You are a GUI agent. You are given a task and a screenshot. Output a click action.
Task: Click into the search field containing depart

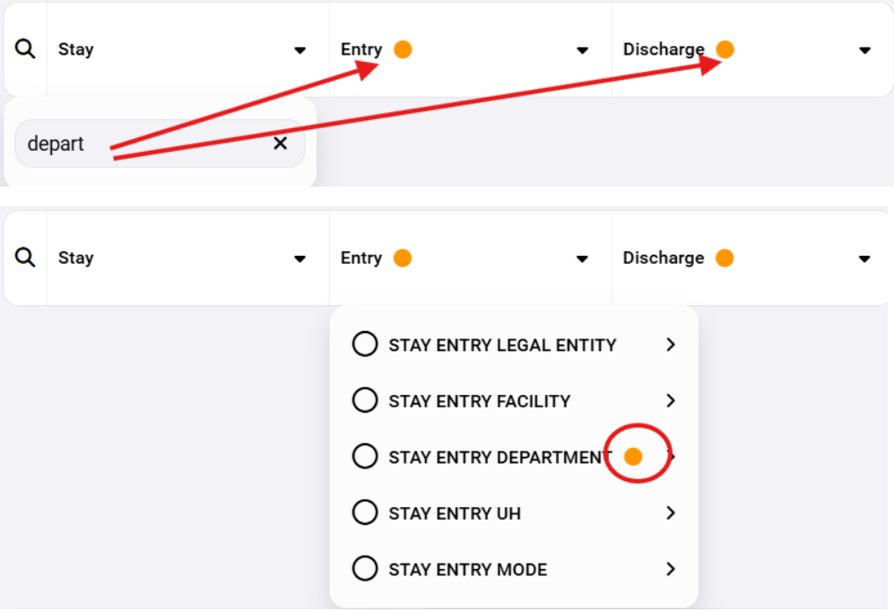point(143,144)
